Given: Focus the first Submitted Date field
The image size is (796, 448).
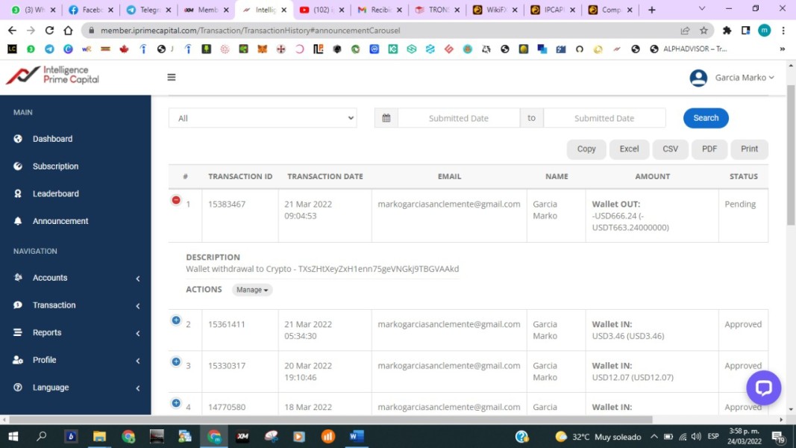Looking at the screenshot, I should [x=458, y=118].
